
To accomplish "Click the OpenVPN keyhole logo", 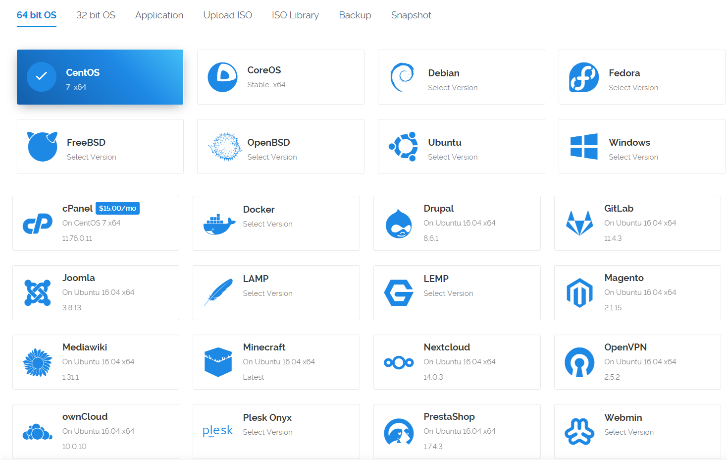I will click(x=579, y=362).
